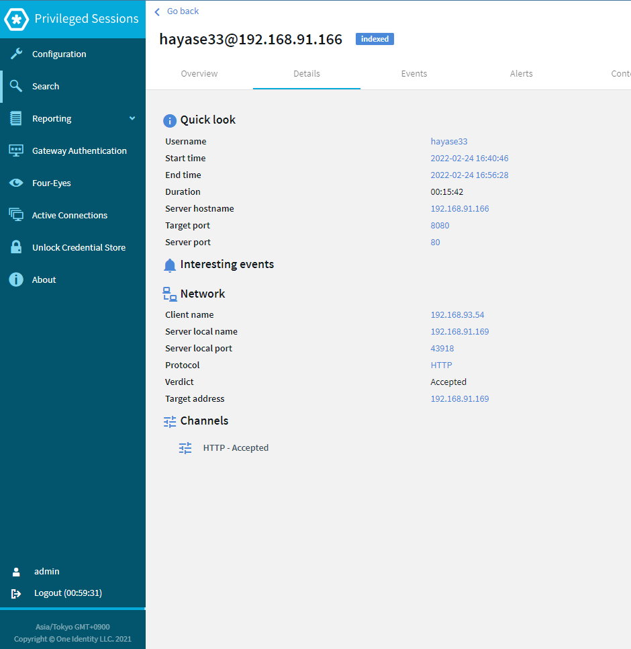Click Logout (00:59:31)
Image resolution: width=631 pixels, height=649 pixels.
68,593
